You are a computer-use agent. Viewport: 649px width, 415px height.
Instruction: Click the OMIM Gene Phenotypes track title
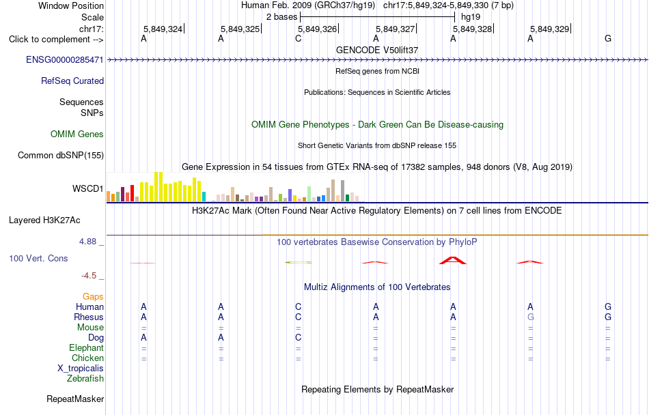[377, 124]
